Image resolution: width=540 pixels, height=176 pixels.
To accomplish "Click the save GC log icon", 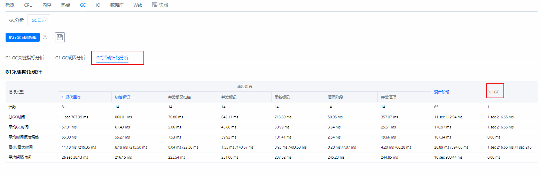I will click(60, 37).
